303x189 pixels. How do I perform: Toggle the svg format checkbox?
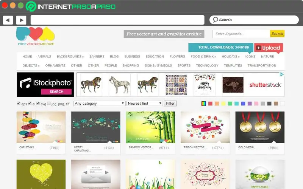pos(38,103)
